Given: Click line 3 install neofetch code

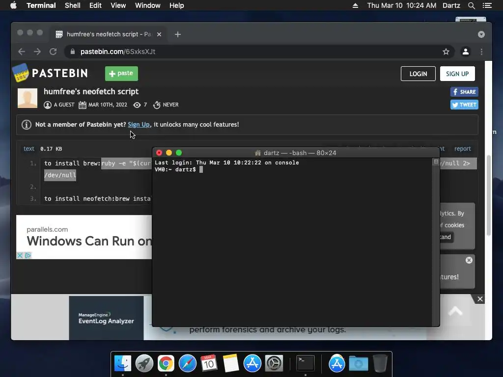Looking at the screenshot, I should click(98, 198).
